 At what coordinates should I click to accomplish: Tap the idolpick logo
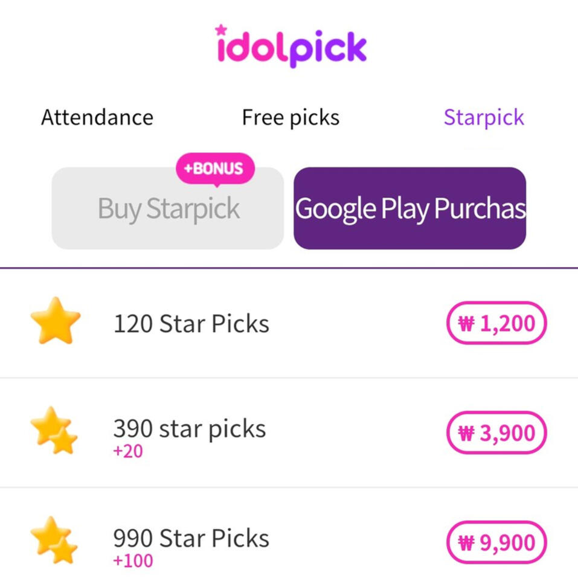point(291,47)
